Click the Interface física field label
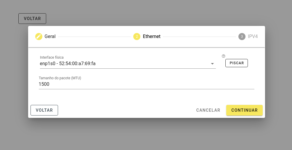292x150 pixels. point(52,57)
